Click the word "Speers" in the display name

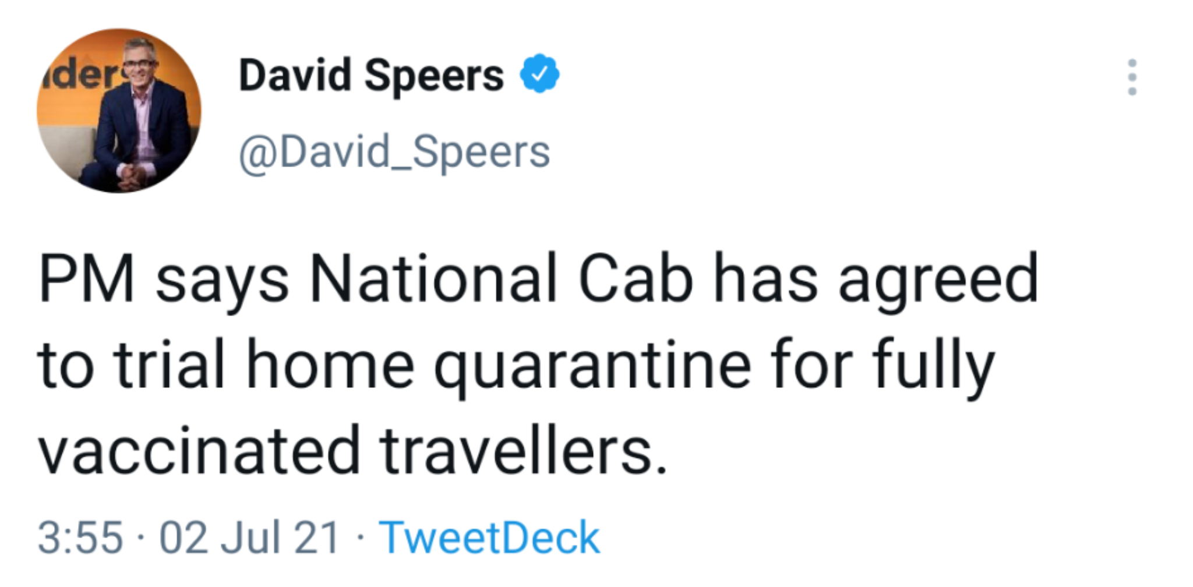pyautogui.click(x=434, y=76)
